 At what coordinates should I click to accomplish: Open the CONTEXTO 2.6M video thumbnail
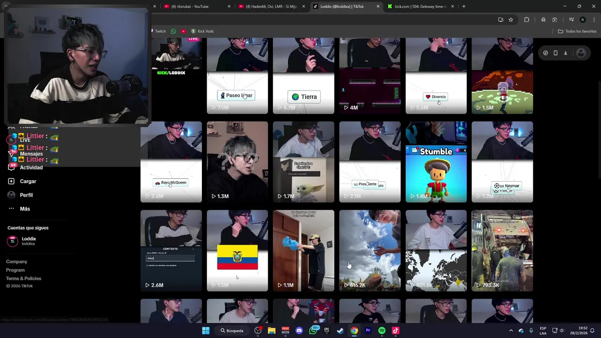(x=171, y=251)
